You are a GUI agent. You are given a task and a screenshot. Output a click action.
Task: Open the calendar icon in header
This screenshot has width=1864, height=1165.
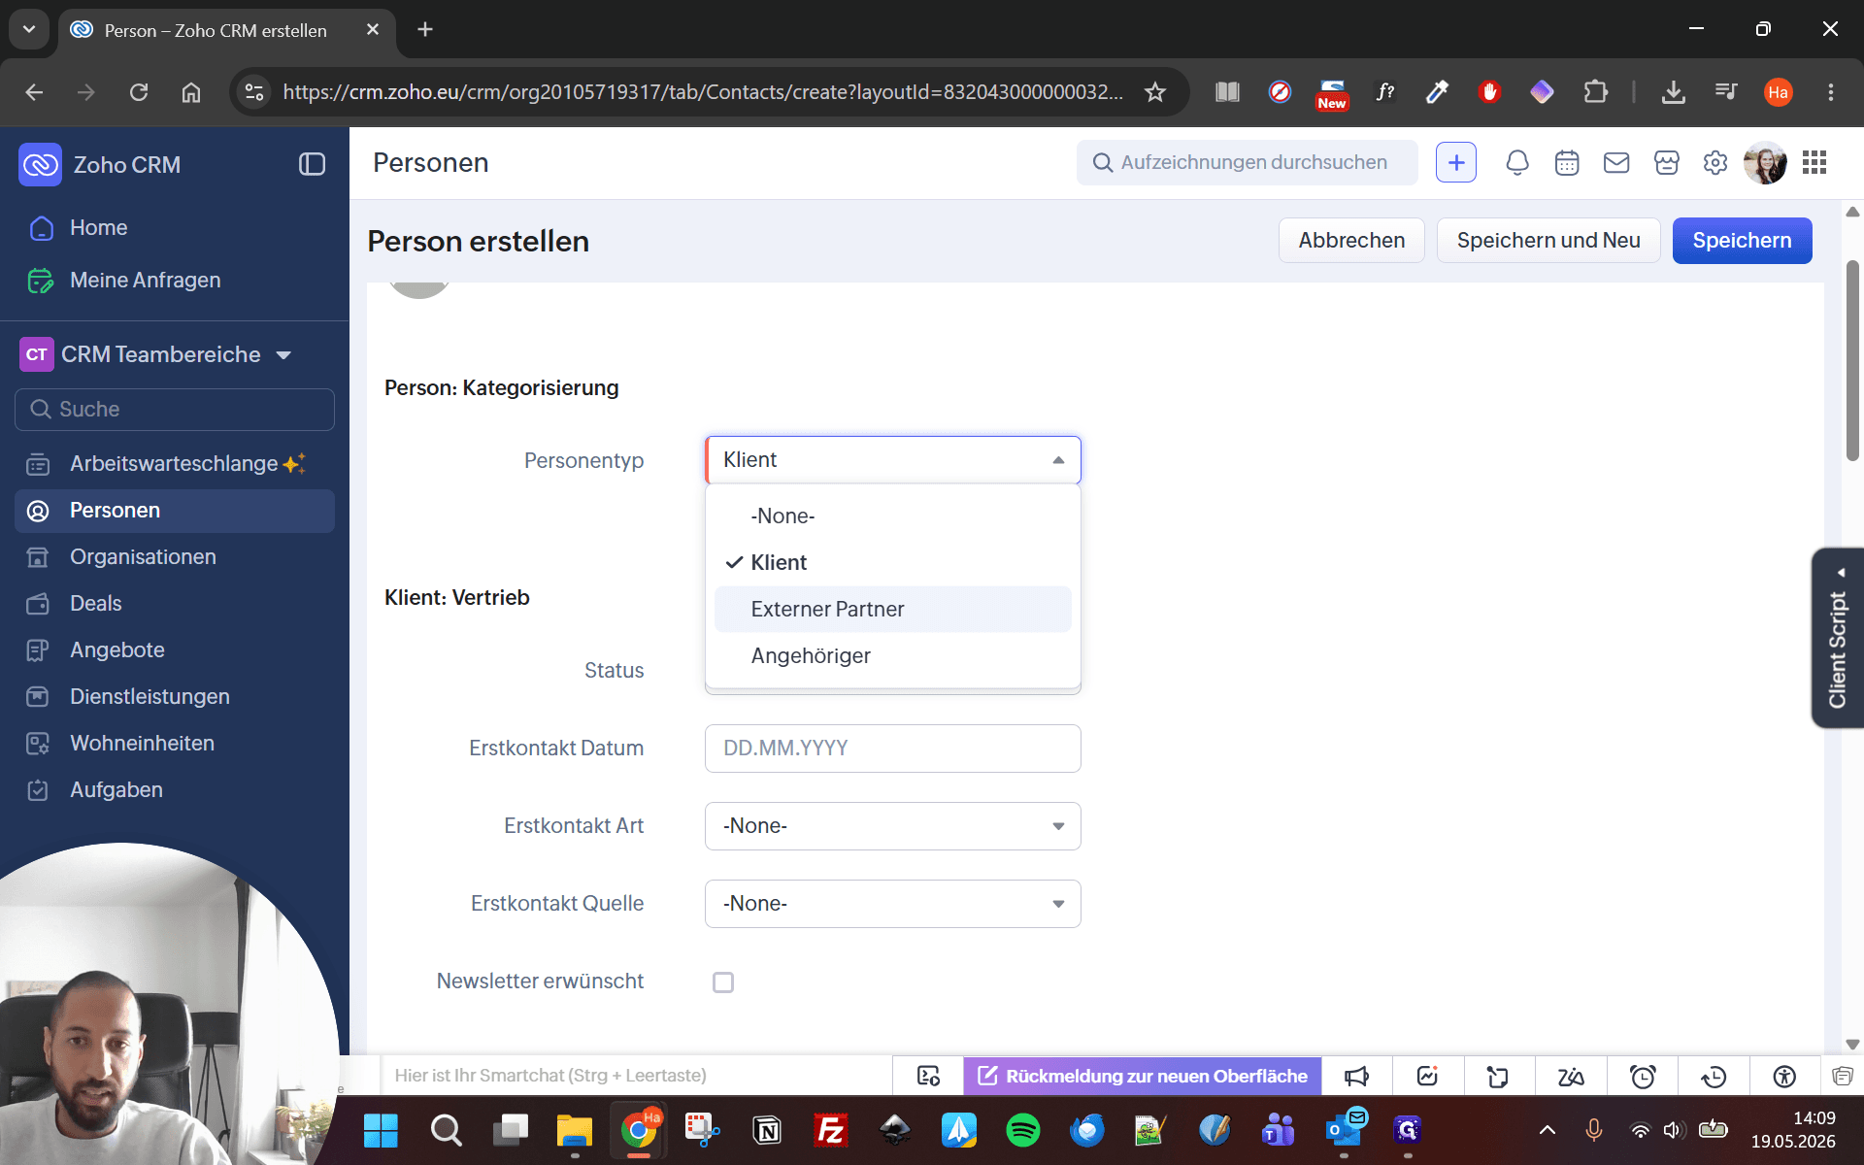(x=1567, y=162)
